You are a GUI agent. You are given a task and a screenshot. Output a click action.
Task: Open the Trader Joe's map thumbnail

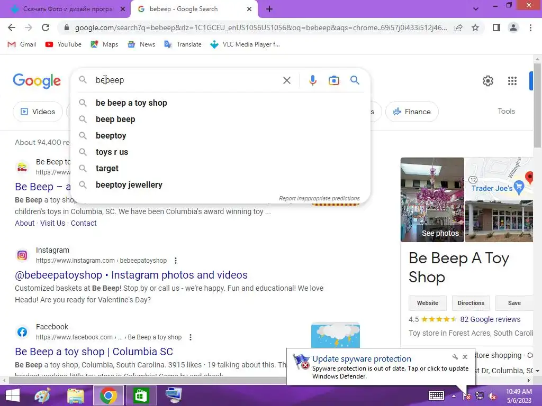[x=499, y=179]
